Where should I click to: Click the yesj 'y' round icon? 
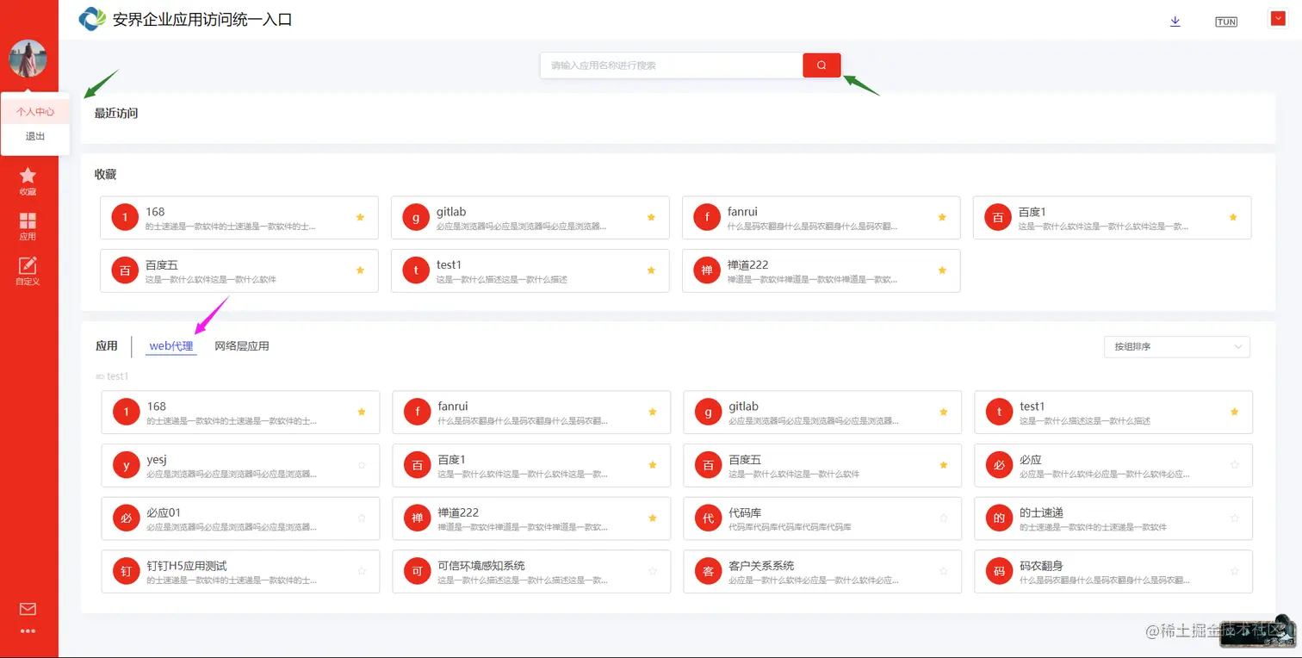[127, 466]
